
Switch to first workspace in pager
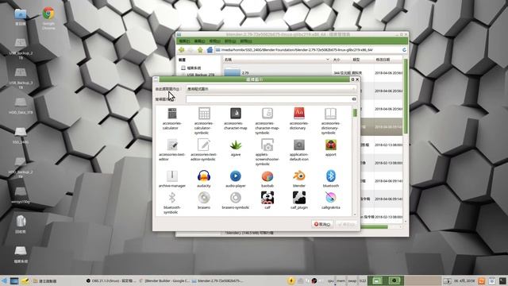[x=376, y=280]
